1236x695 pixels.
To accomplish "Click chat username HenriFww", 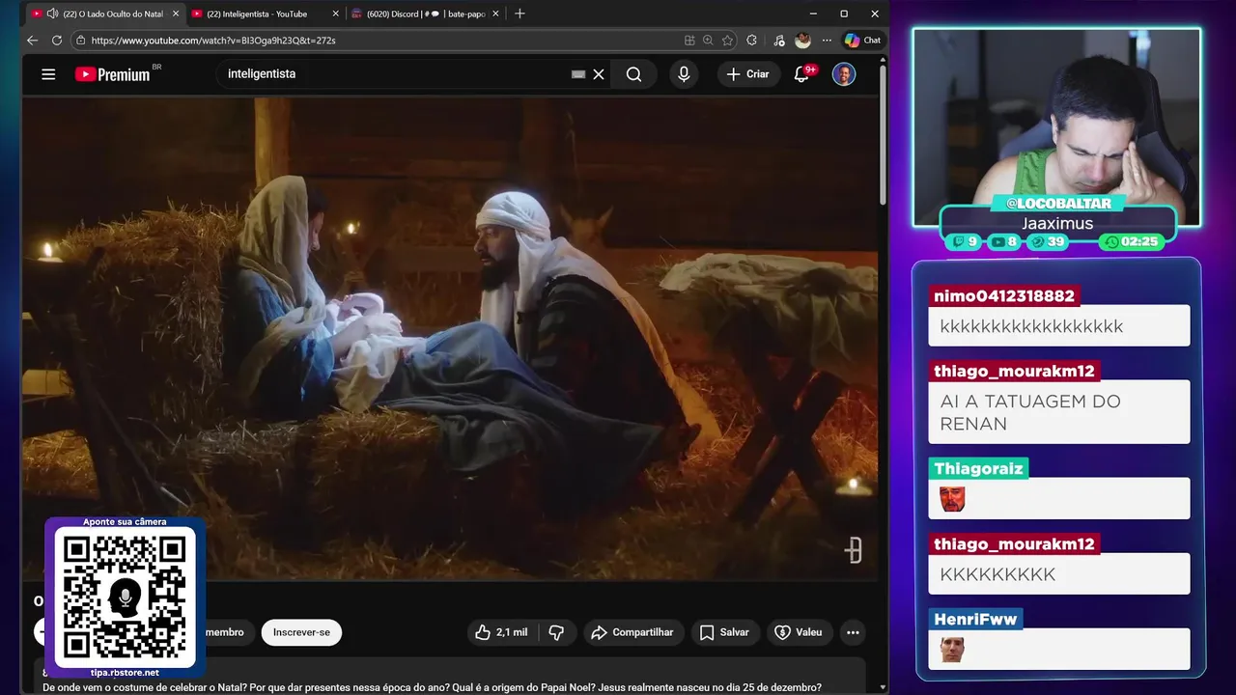I will [x=975, y=619].
